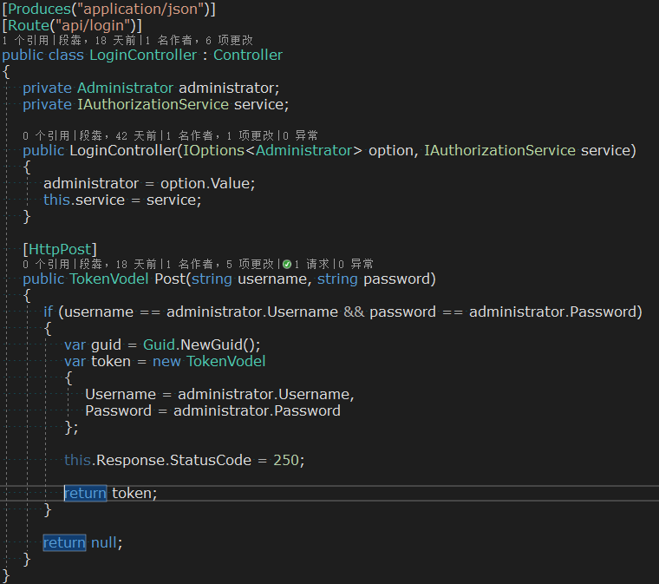Click the Guid type name
This screenshot has width=659, height=584.
(x=159, y=344)
